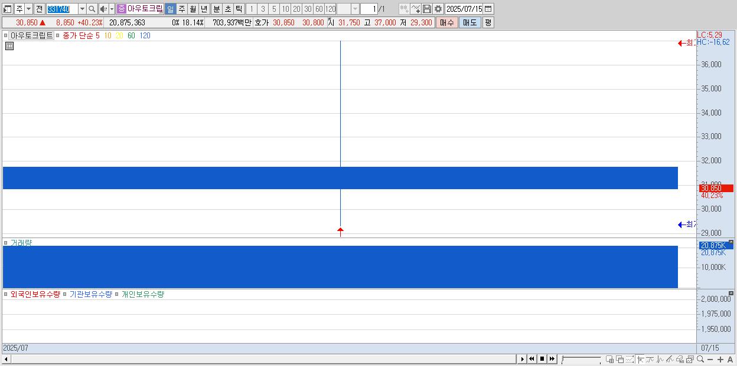Click the data grid table icon in chart
Image resolution: width=737 pixels, height=366 pixels.
coord(9,46)
